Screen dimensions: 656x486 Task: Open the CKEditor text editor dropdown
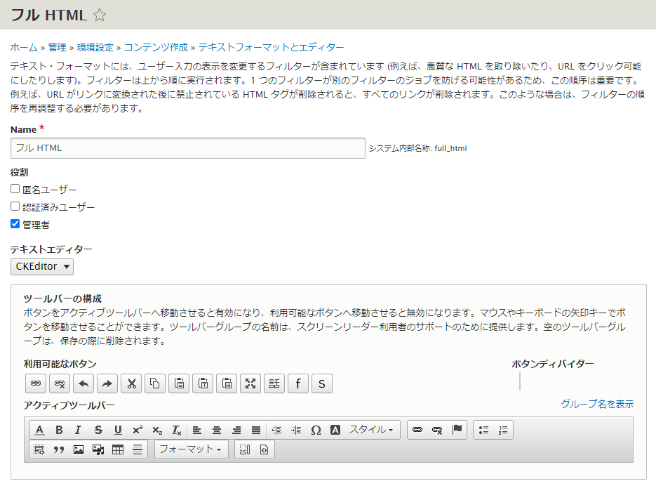(42, 266)
